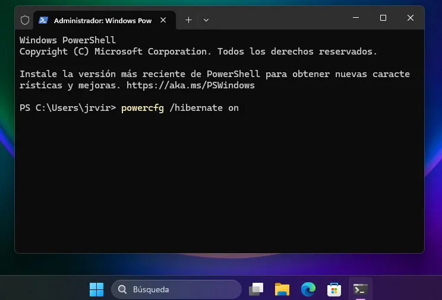Click the https://aka.ms/PSWindows link
Viewport: 442px width, 300px height.
coord(191,85)
